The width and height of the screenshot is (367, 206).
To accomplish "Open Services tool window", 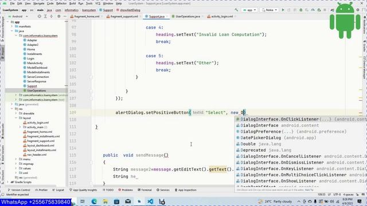I will point(163,190).
